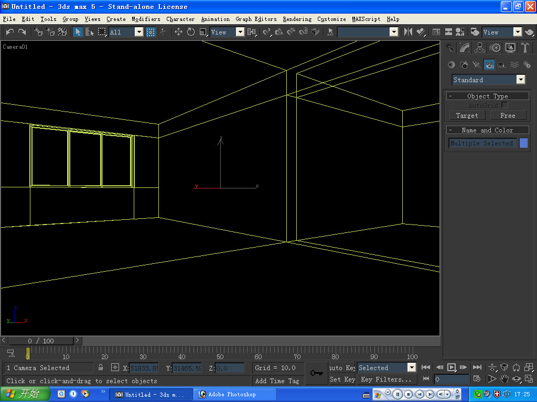Select the Systems category icon
The height and width of the screenshot is (402, 537).
527,64
